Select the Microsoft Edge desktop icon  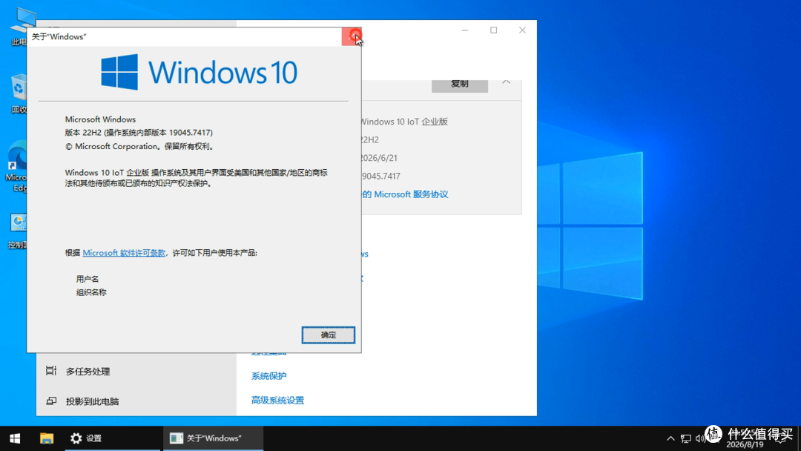[x=17, y=166]
